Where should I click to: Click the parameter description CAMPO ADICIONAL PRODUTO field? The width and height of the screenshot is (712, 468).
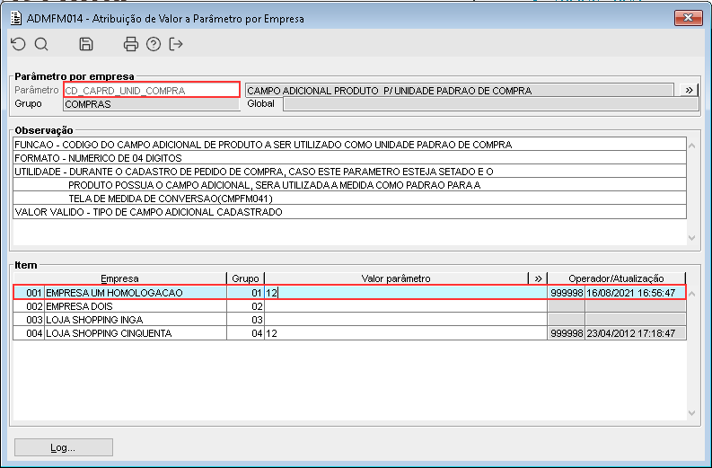pyautogui.click(x=460, y=91)
